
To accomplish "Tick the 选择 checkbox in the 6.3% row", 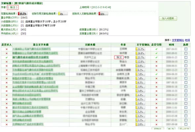I will coord(186,82).
